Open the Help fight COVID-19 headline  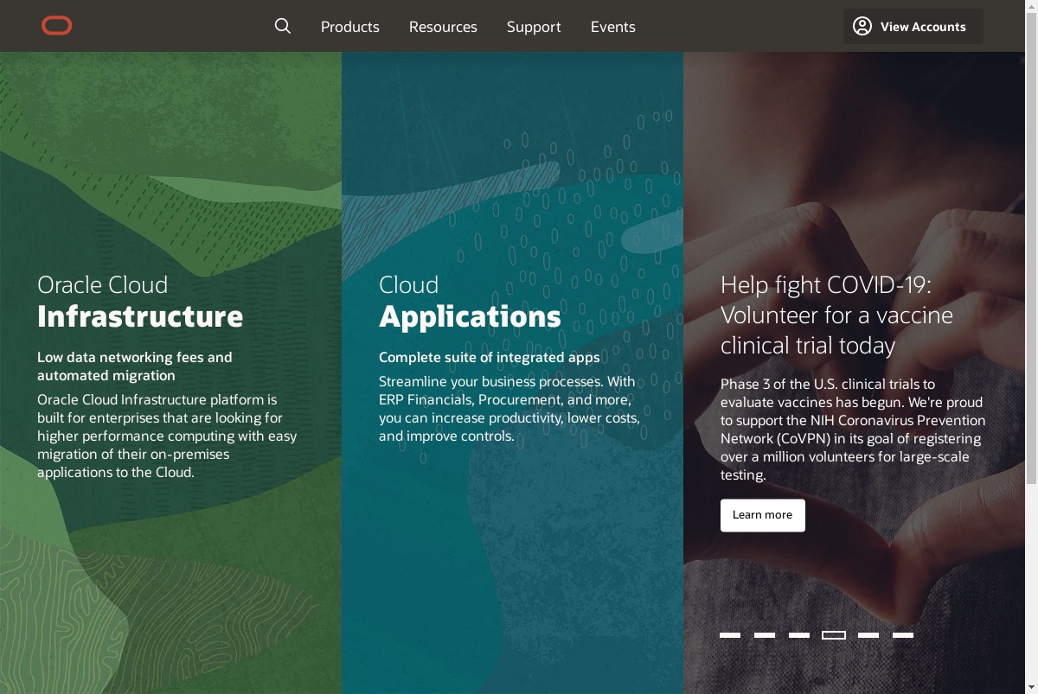[x=836, y=315]
